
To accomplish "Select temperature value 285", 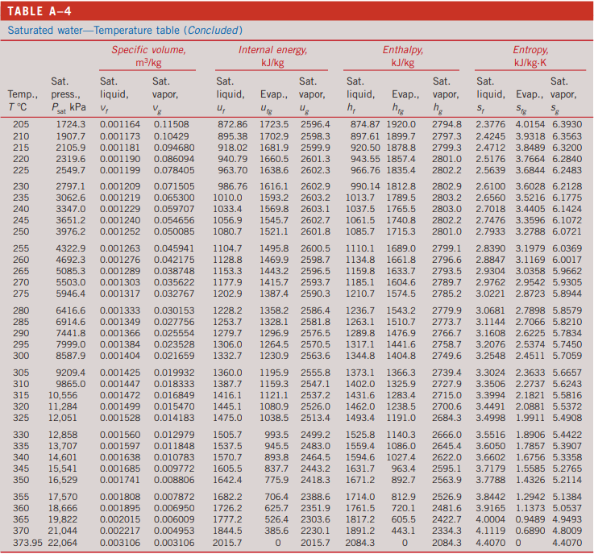I will (21, 322).
